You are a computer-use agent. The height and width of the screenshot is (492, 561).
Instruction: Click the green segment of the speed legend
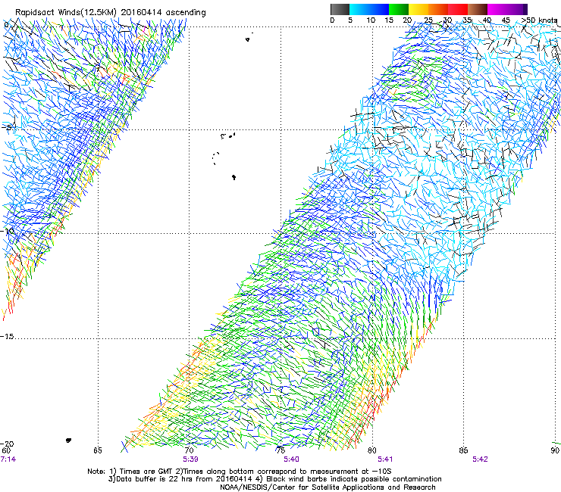pyautogui.click(x=399, y=9)
